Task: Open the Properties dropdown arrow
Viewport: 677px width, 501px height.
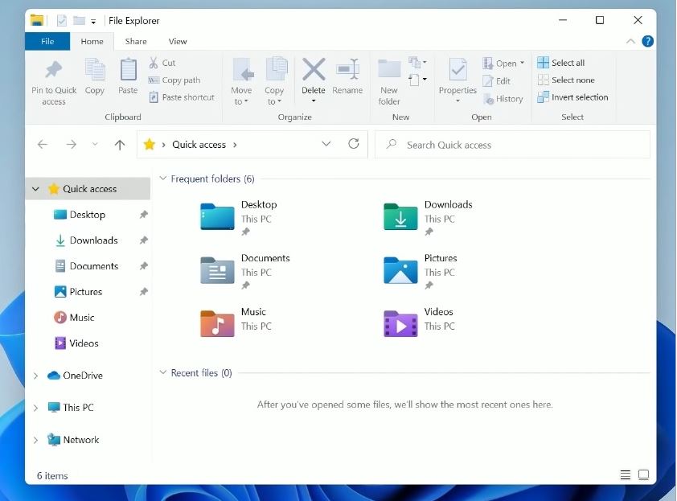Action: point(457,101)
